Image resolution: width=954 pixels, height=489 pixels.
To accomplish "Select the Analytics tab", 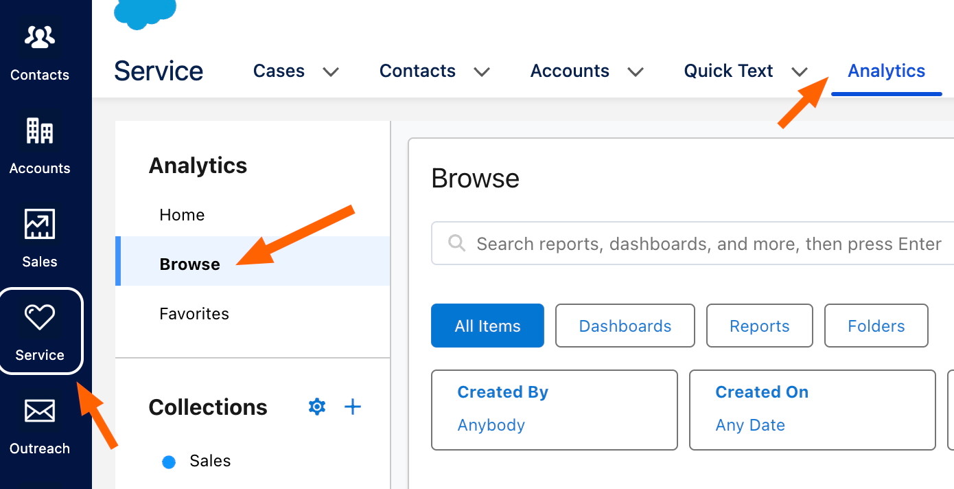I will pyautogui.click(x=887, y=71).
